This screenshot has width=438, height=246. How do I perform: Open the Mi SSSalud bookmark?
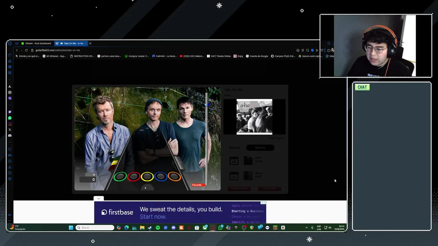click(x=54, y=56)
